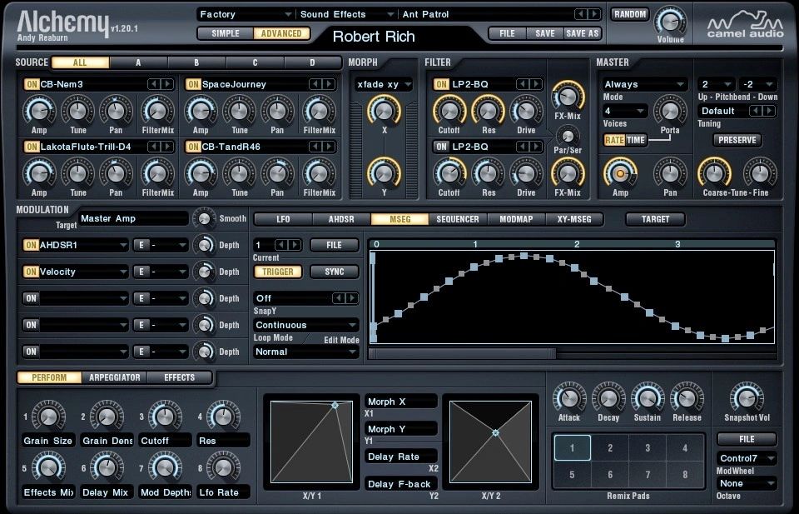Change Loop Mode from Normal
Viewport: 799px width, 514px height.
[304, 352]
